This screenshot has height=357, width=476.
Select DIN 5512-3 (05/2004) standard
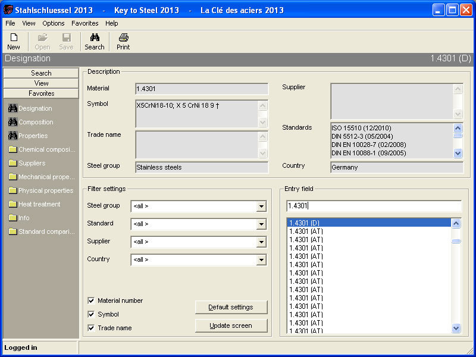click(x=362, y=136)
